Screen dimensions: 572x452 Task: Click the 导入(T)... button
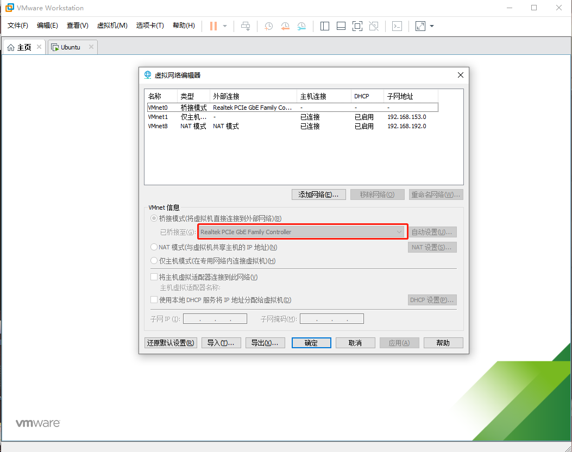[221, 343]
